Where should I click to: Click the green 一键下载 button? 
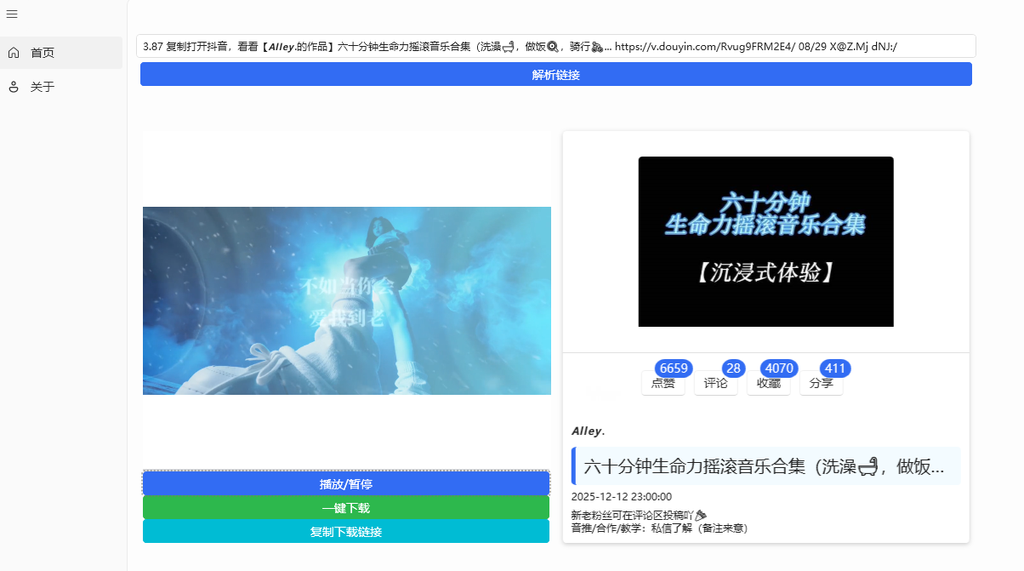point(346,508)
